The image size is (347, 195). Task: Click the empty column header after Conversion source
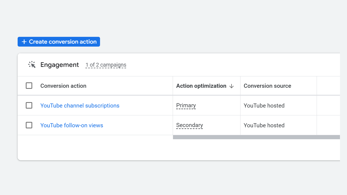328,86
